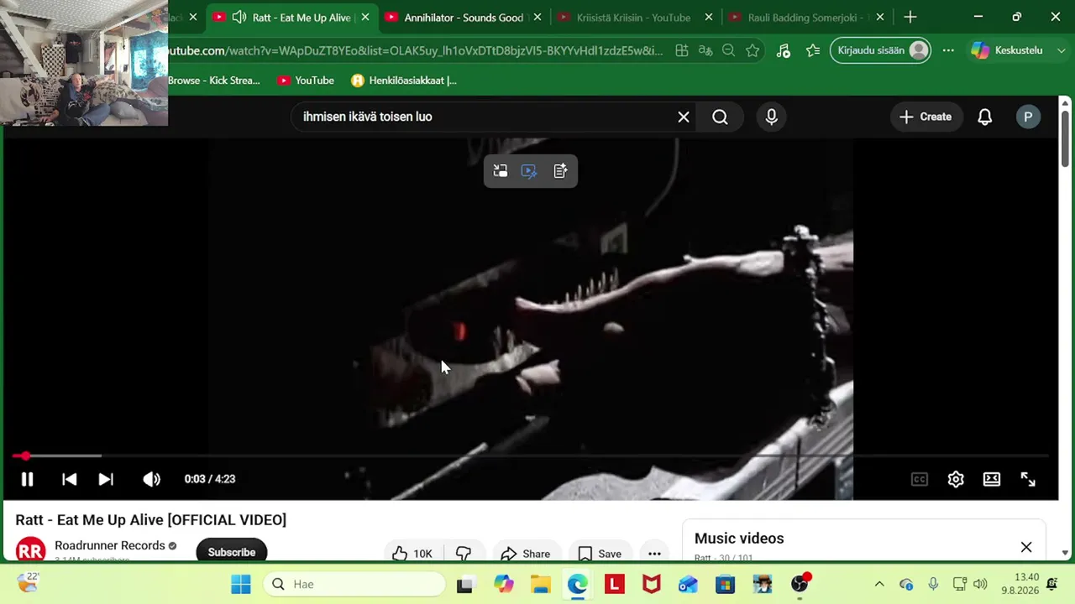1075x604 pixels.
Task: Click the browser address bar URL
Action: [416, 51]
